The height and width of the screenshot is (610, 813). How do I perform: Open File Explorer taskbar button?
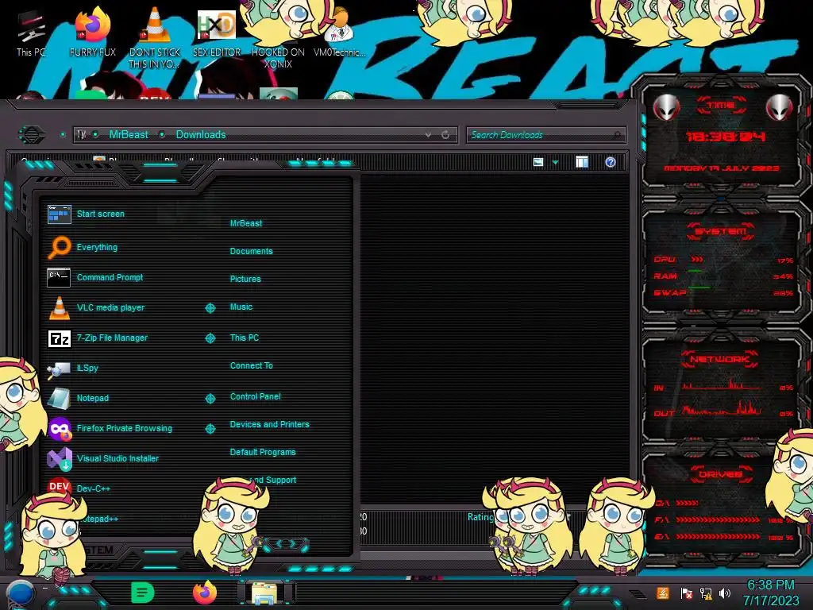point(267,593)
